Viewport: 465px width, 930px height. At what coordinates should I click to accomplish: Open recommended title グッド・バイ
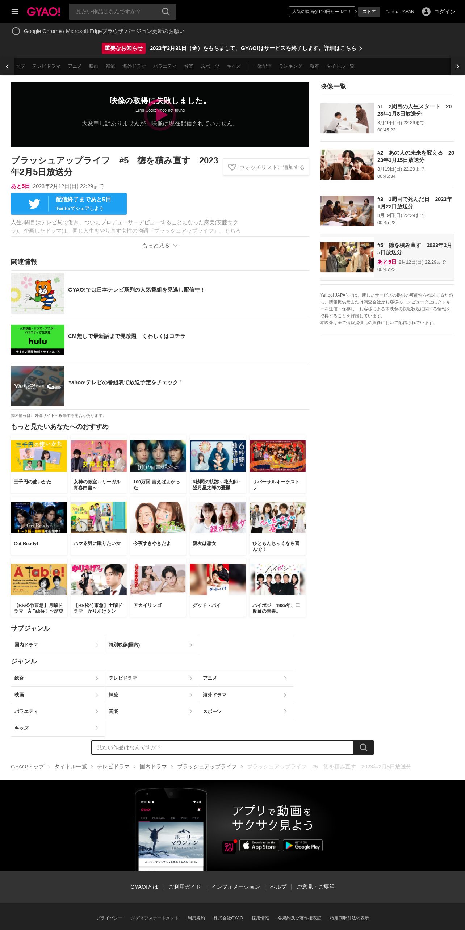click(x=218, y=587)
